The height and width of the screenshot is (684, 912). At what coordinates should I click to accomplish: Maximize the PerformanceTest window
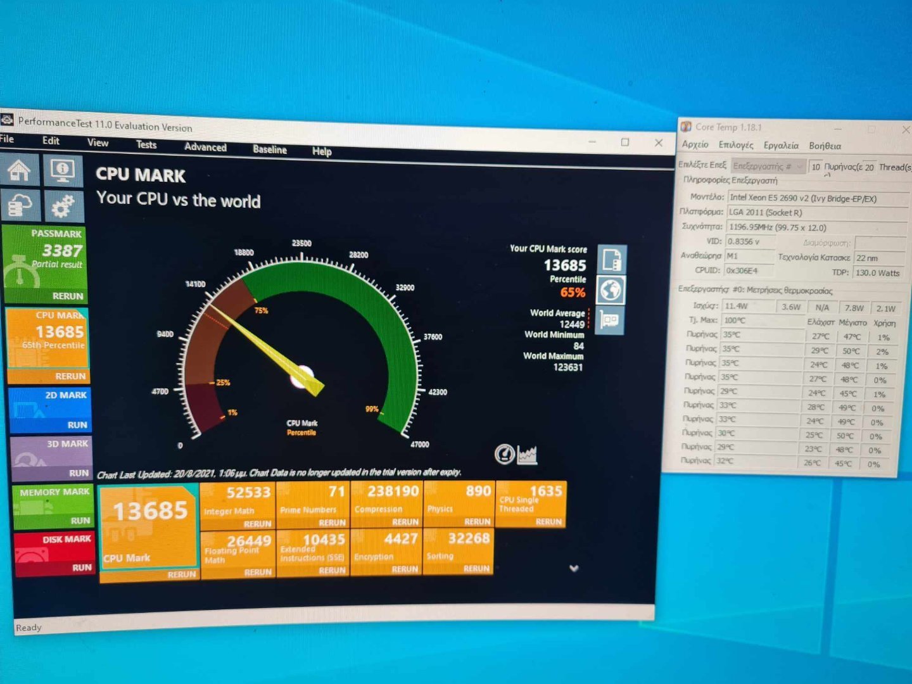(x=625, y=142)
